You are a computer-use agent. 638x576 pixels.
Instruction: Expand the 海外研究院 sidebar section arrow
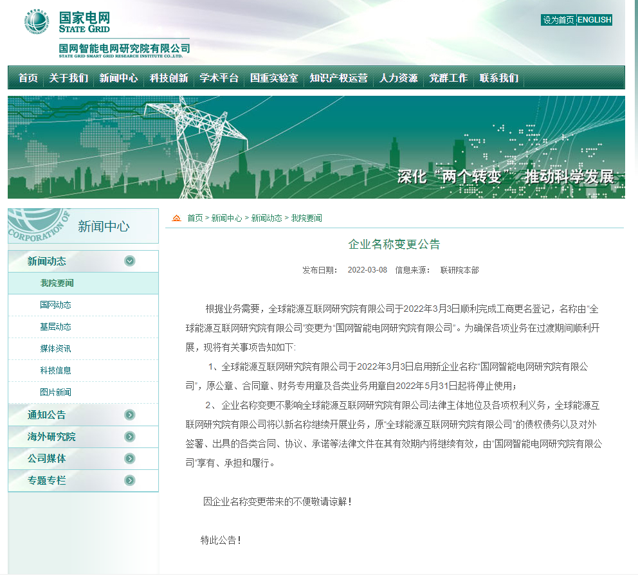click(130, 437)
